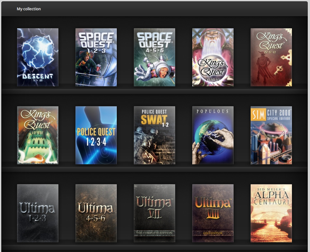310x252 pixels.
Task: Open the Space Quest 4+5+6 cover
Action: (x=155, y=57)
